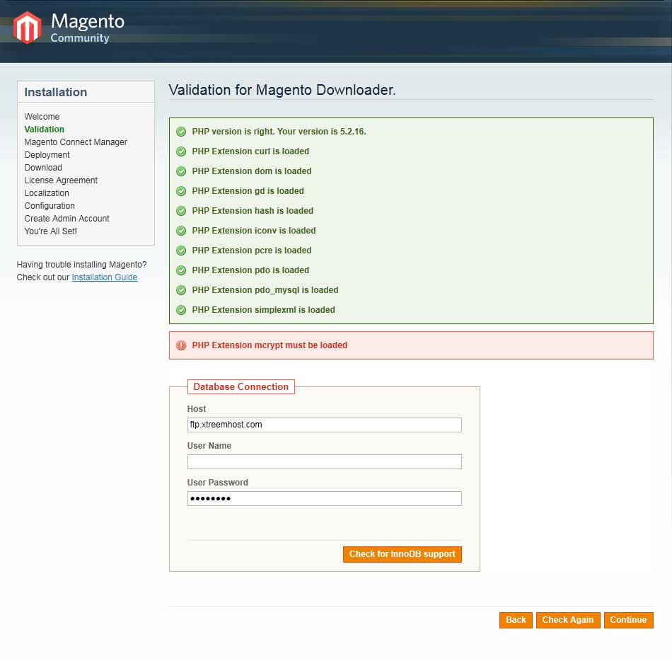Click 'PHP Extension iconv is loaded' text
The image size is (672, 661).
(x=254, y=231)
